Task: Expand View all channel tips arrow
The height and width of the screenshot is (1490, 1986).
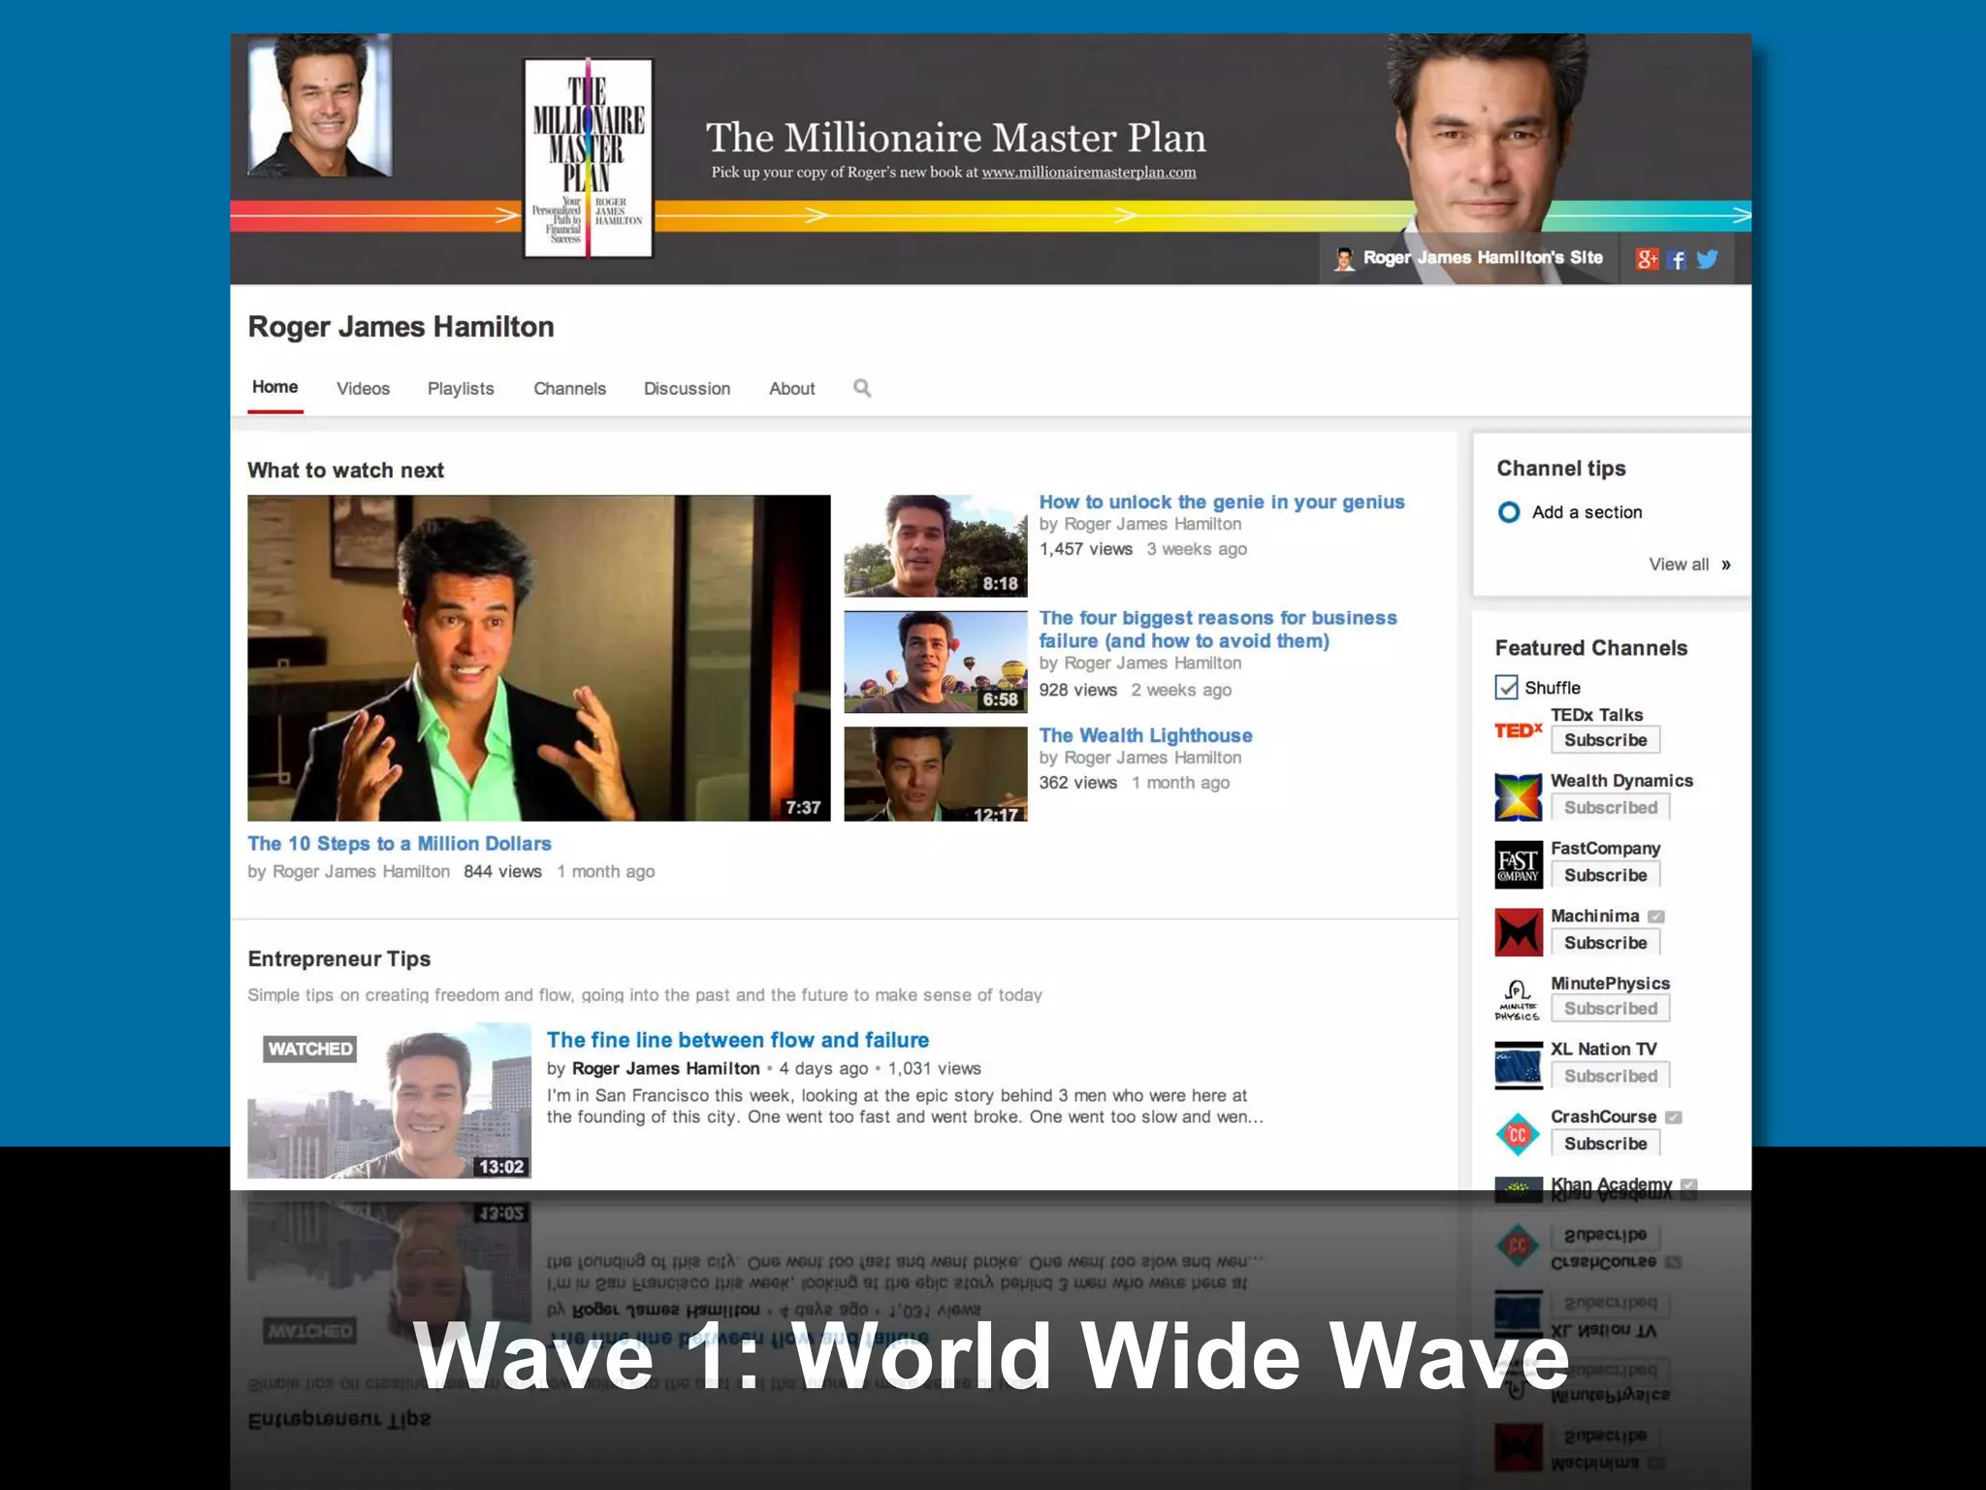Action: click(1726, 565)
